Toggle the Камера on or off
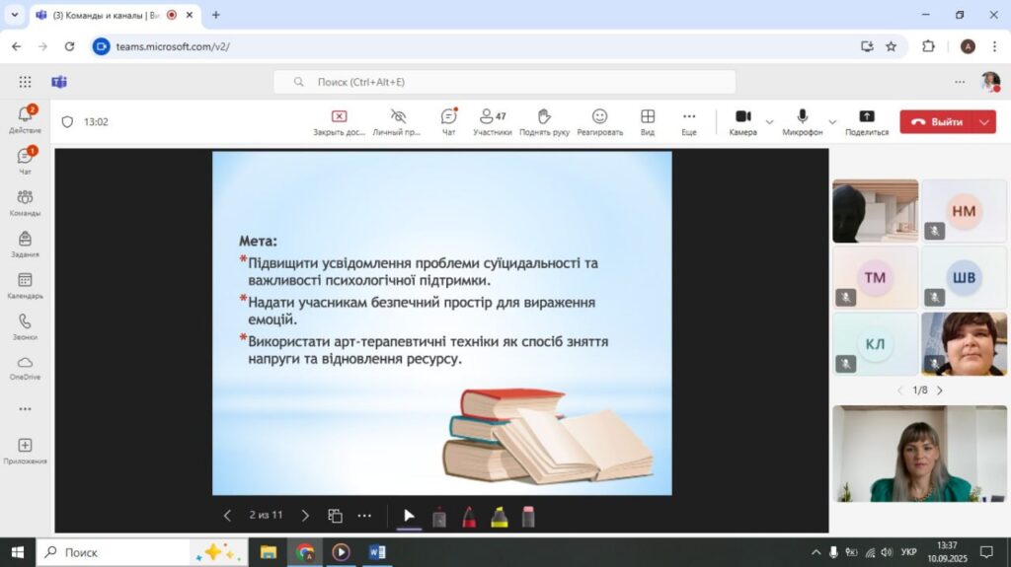Screen dimensions: 1011x567 742,121
